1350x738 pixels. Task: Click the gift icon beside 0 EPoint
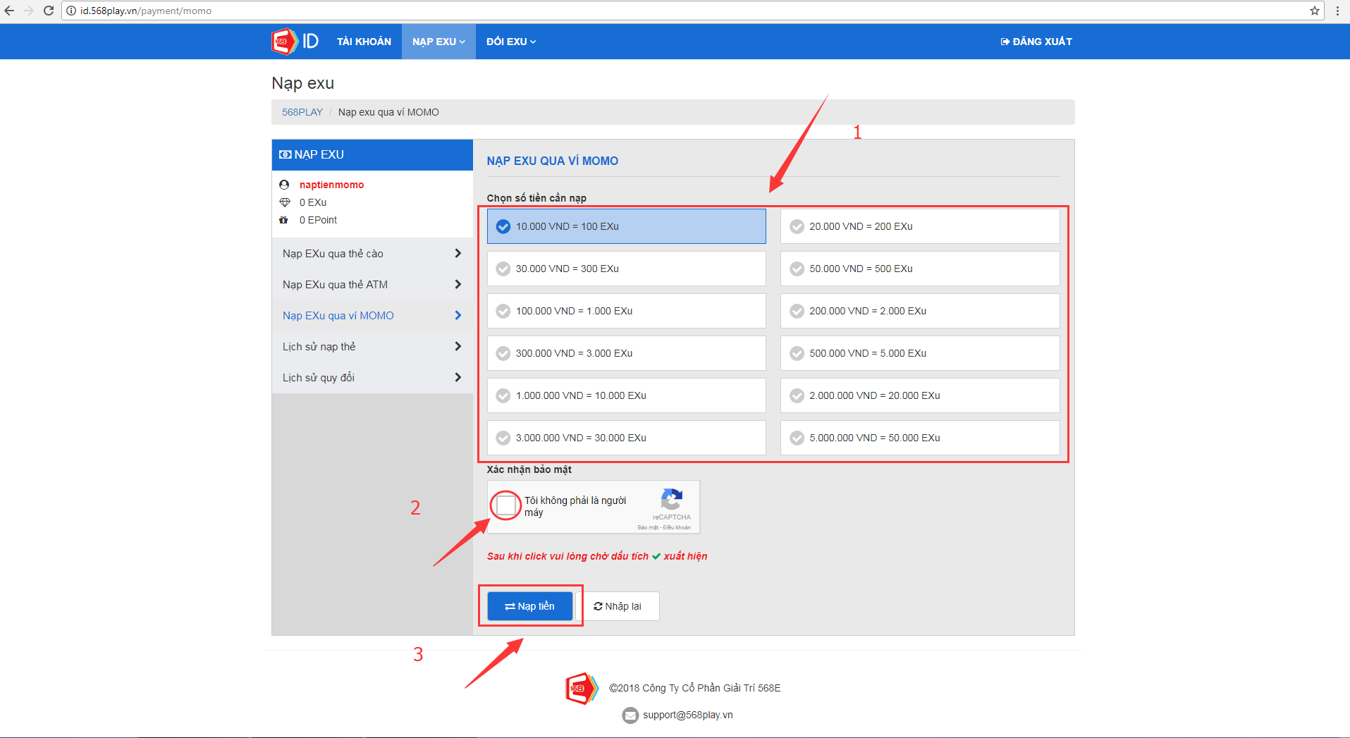tap(283, 220)
